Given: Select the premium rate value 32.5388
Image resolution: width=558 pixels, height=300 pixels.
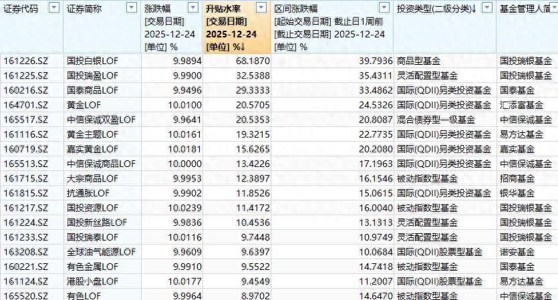Looking at the screenshot, I should point(253,76).
